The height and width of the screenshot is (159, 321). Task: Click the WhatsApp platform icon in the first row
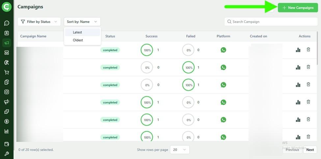pyautogui.click(x=223, y=50)
